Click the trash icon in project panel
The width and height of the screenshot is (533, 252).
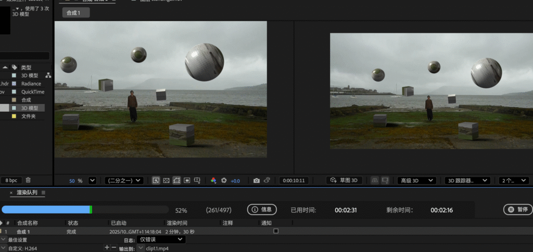click(28, 180)
